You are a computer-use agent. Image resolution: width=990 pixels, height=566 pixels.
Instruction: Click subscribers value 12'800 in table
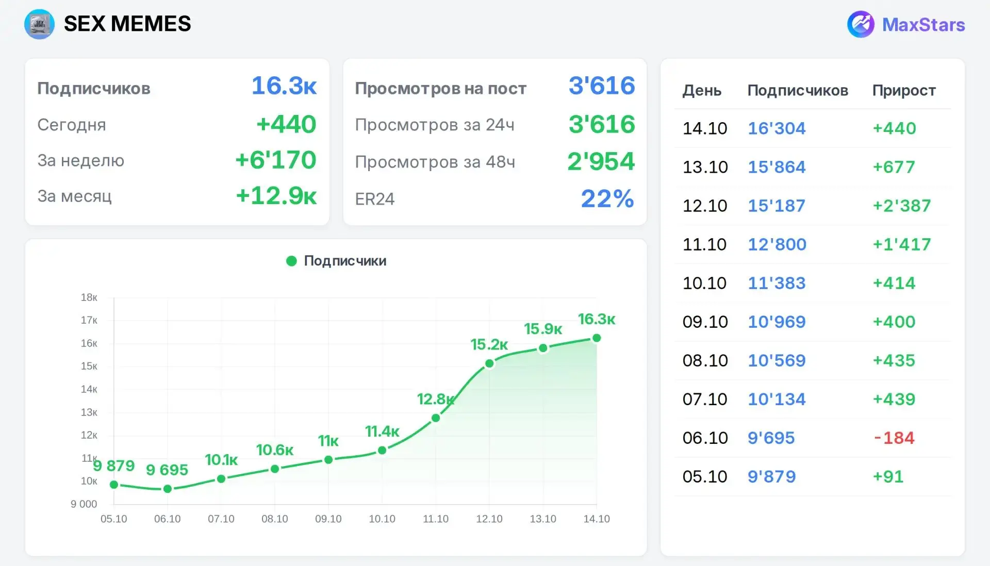(x=777, y=244)
